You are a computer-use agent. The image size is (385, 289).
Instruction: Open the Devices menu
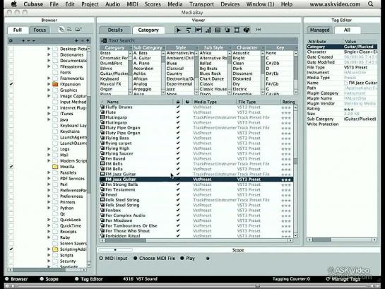point(230,4)
